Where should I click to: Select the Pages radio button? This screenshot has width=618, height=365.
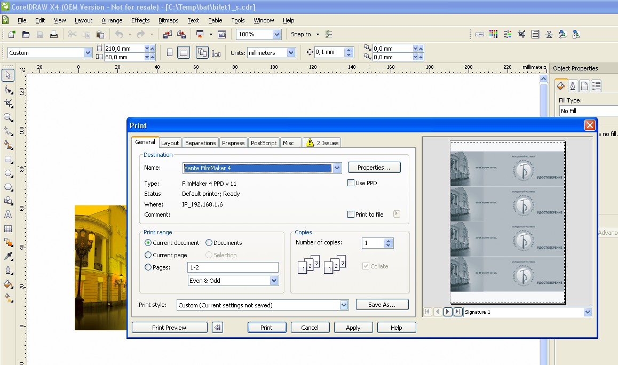point(148,267)
